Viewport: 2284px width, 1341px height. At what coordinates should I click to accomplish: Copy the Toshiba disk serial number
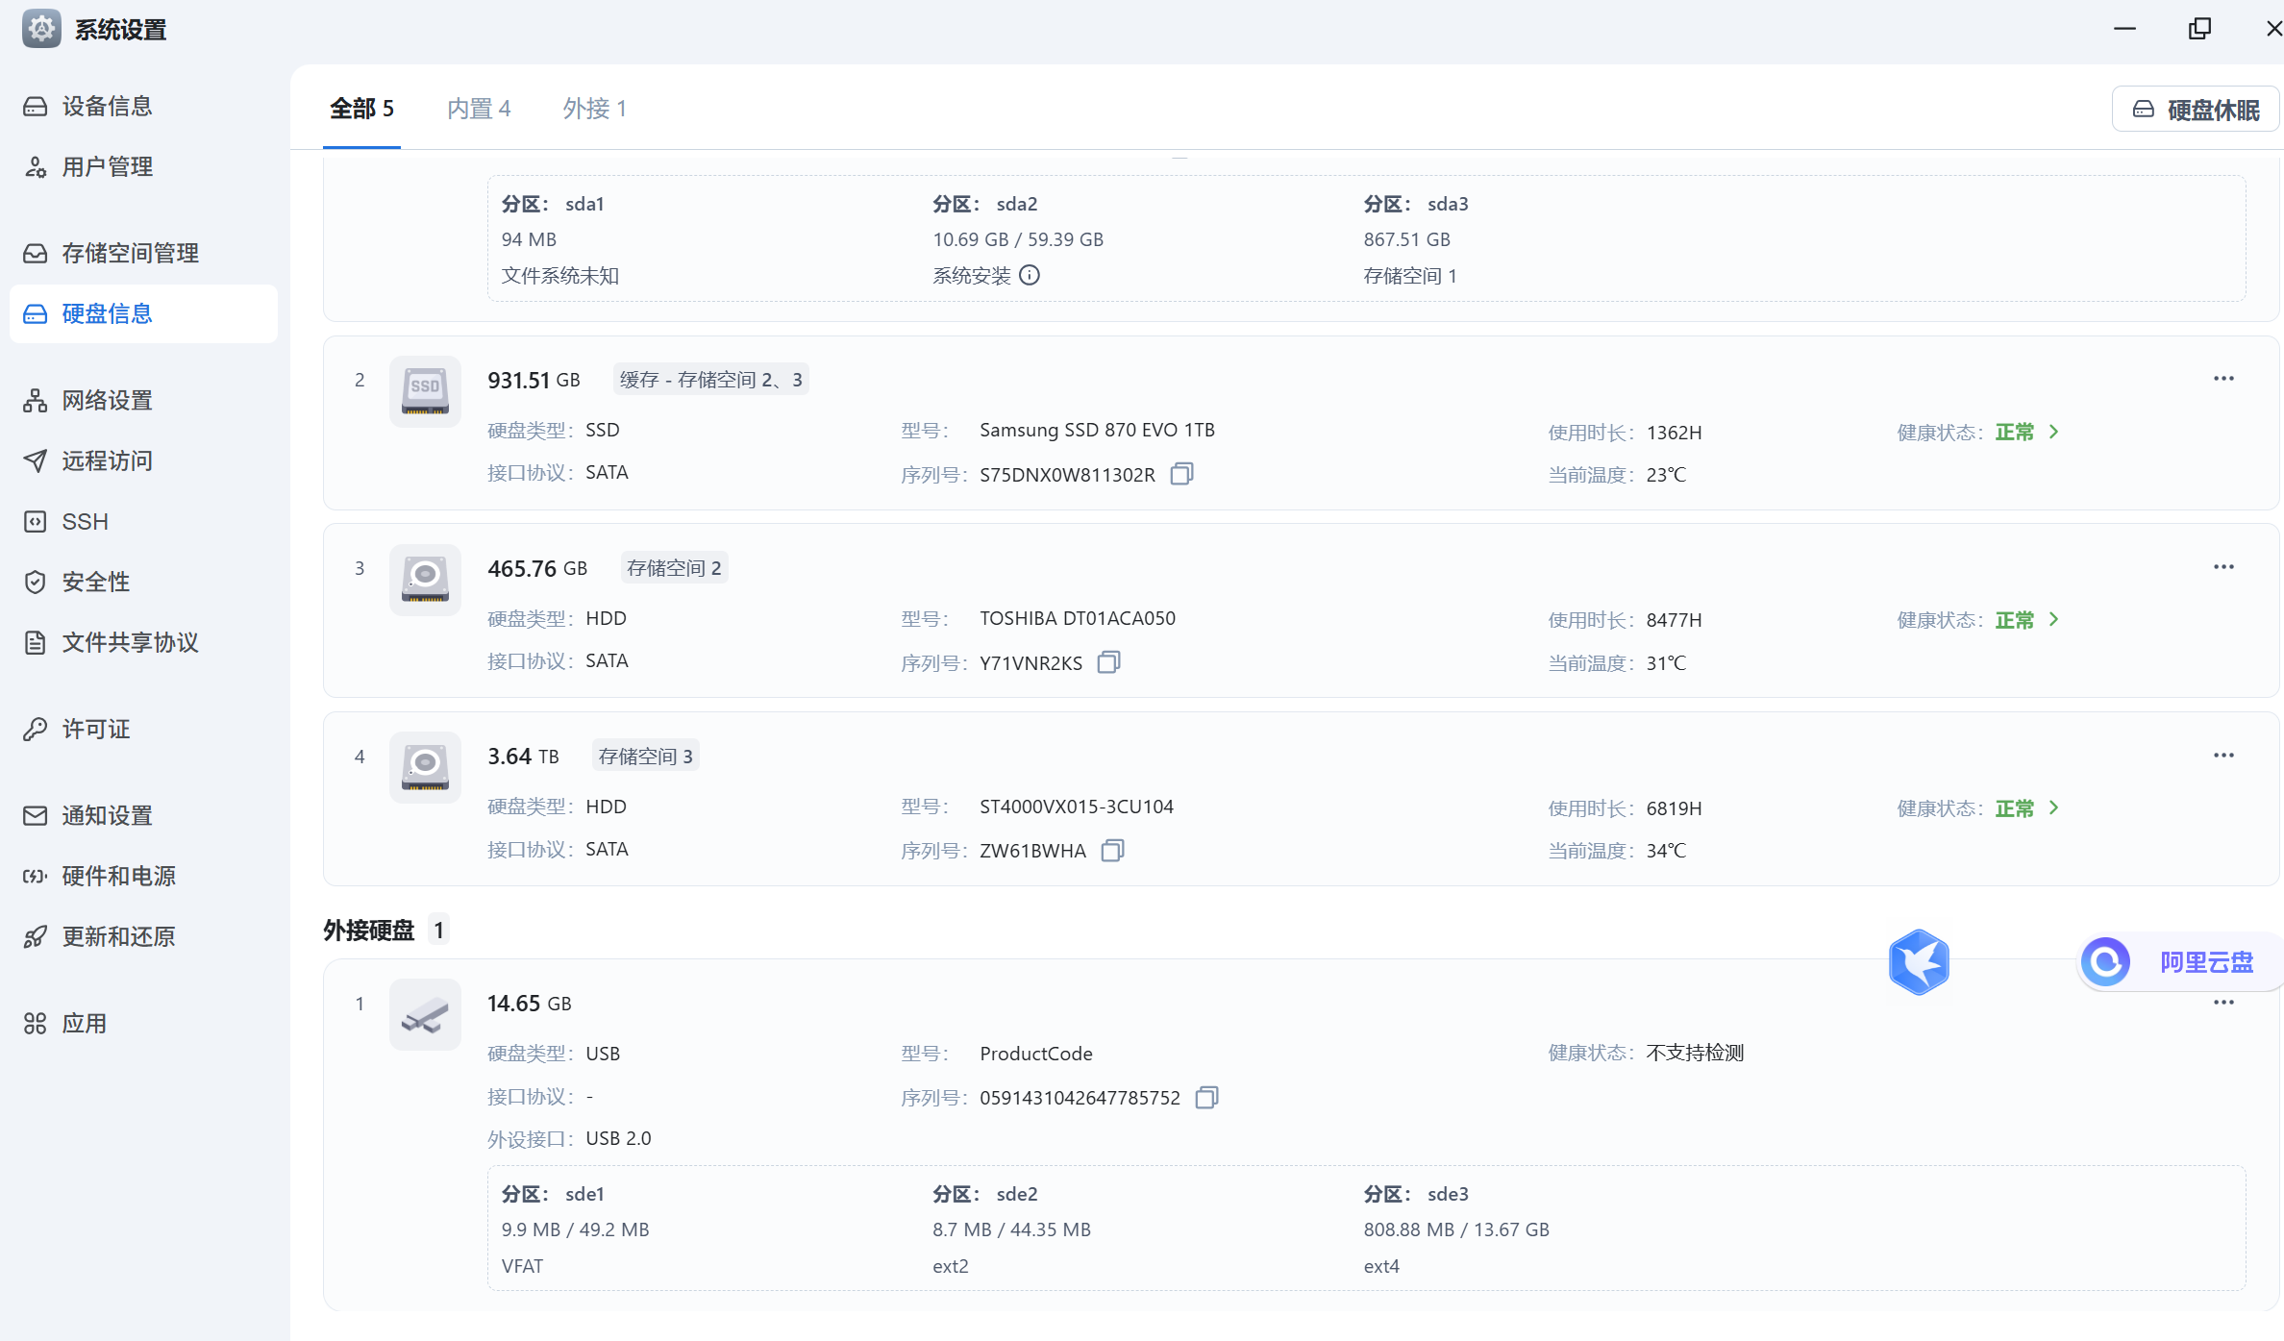(1109, 662)
